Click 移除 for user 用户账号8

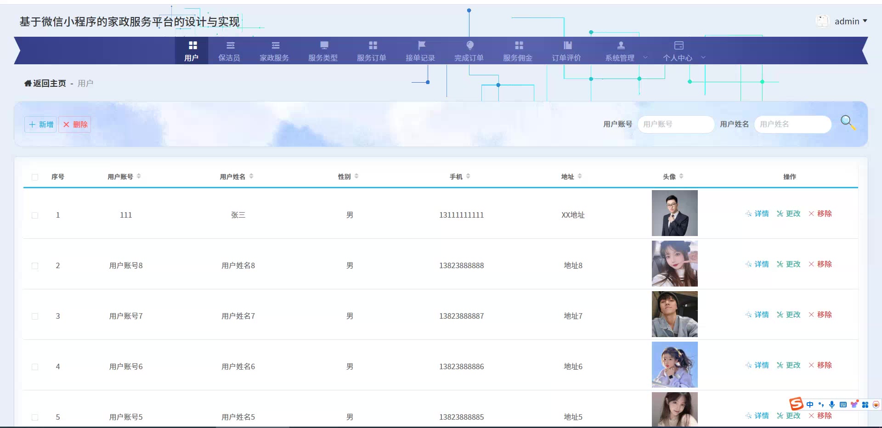click(x=820, y=264)
